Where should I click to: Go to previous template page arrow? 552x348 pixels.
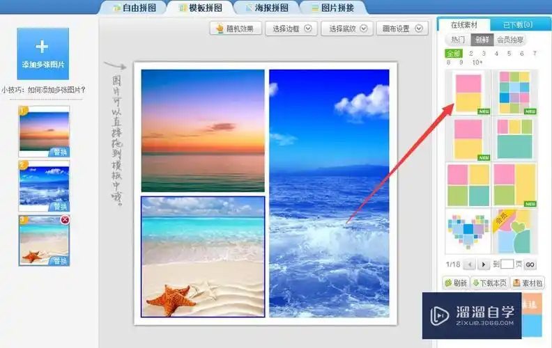pyautogui.click(x=470, y=264)
